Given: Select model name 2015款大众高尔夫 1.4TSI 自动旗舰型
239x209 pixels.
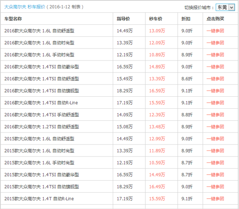Looking at the screenshot, I should click(41, 187).
